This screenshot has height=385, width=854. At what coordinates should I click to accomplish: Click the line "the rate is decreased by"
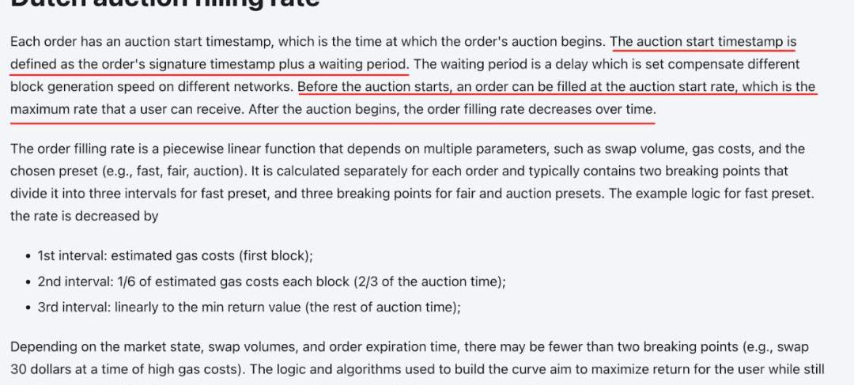click(x=85, y=216)
